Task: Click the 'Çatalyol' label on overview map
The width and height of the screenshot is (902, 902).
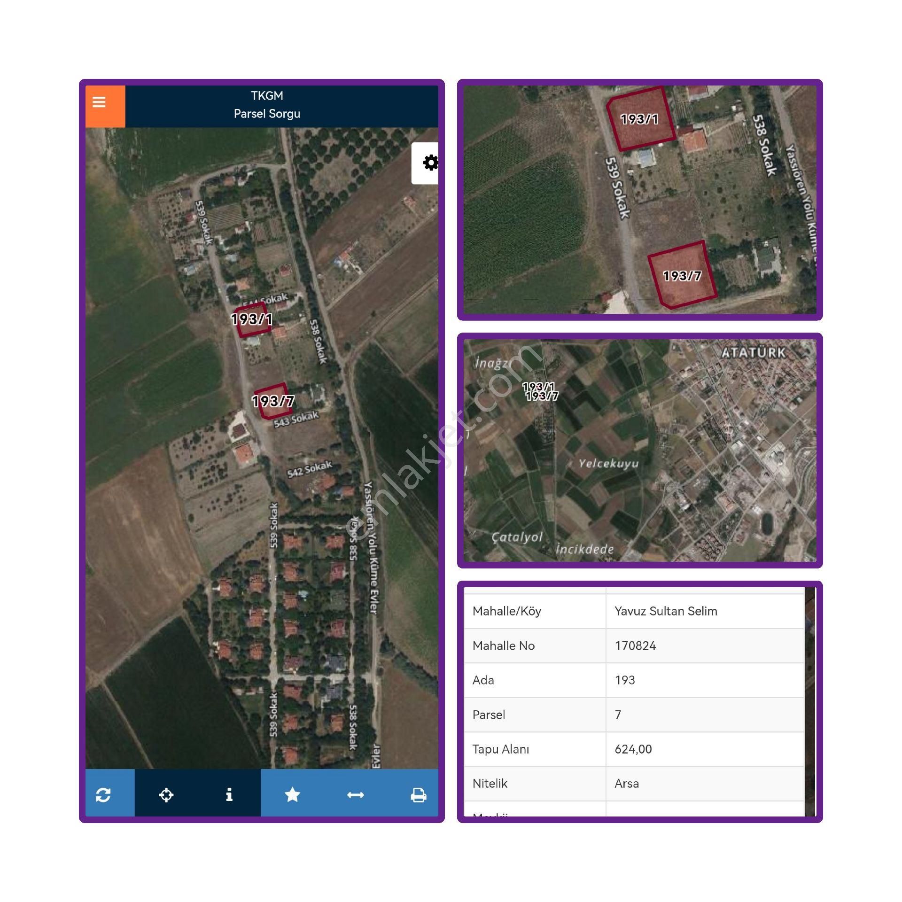Action: click(x=517, y=537)
